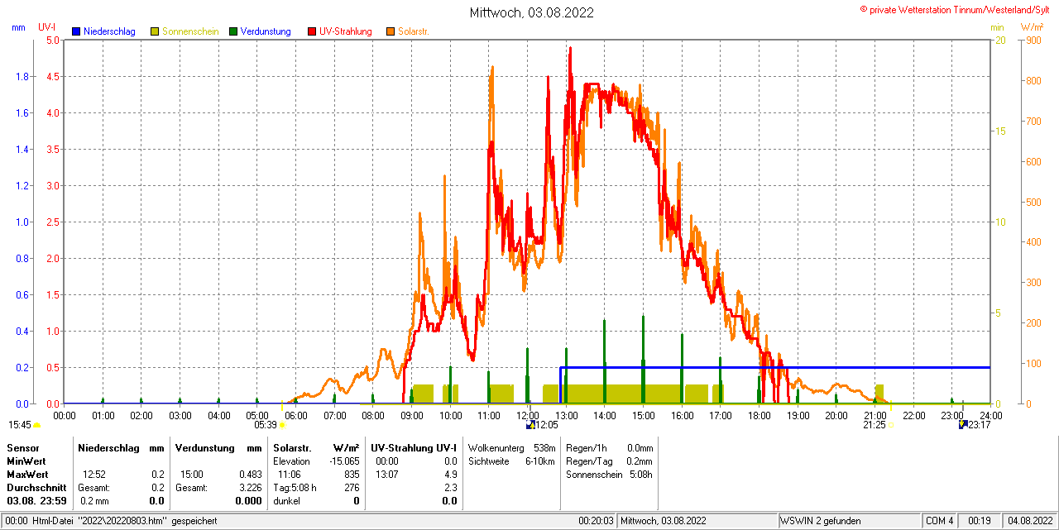This screenshot has height=530, width=1059.
Task: Click the Verdunstung mm column header in table
Action: (x=218, y=447)
